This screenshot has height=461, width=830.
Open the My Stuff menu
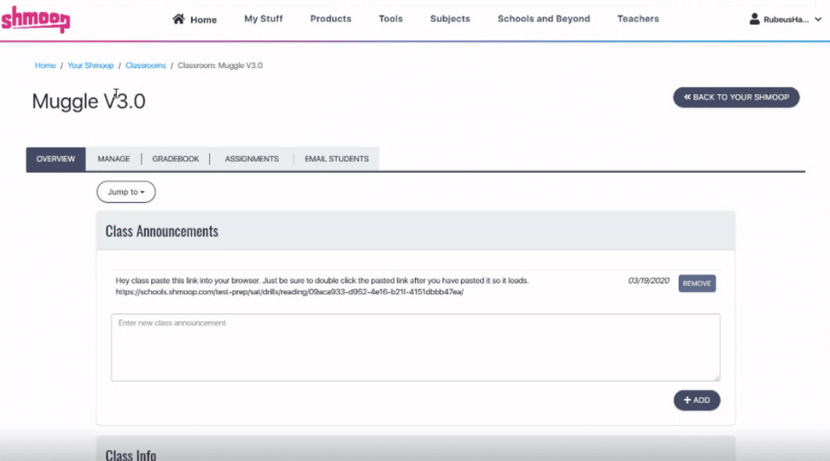(263, 18)
